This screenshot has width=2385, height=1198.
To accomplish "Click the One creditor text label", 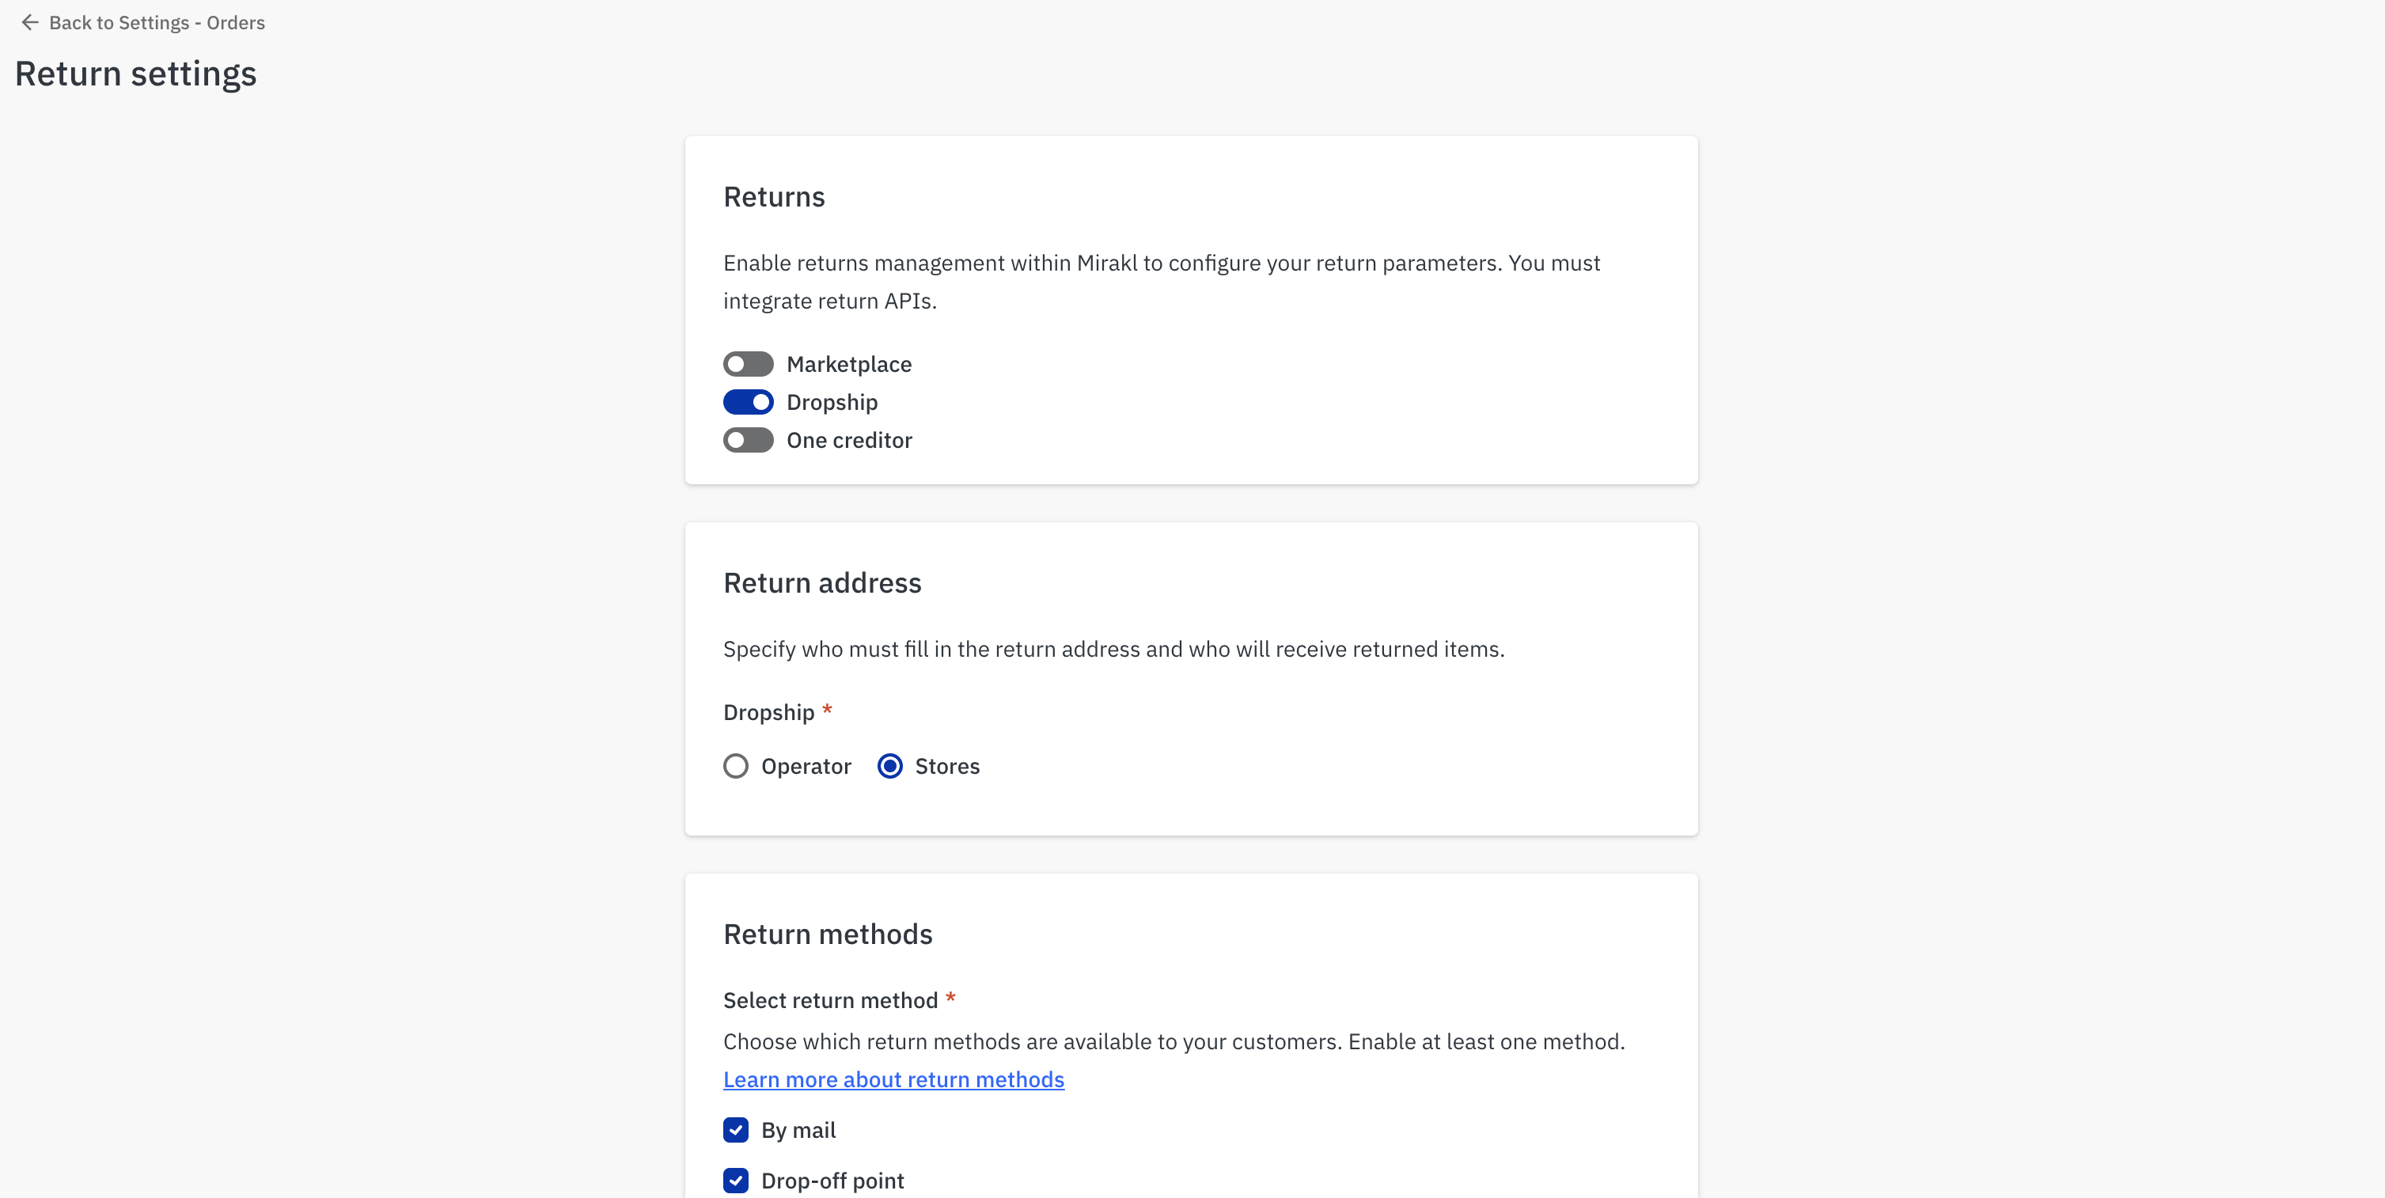I will pos(849,440).
